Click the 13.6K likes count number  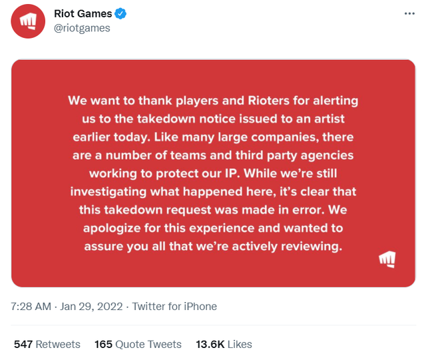(x=210, y=344)
